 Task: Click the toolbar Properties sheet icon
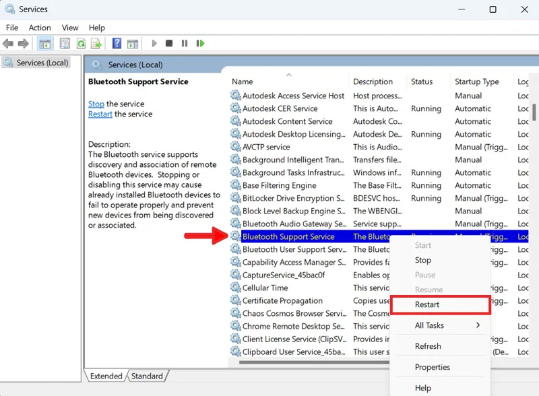click(x=65, y=44)
